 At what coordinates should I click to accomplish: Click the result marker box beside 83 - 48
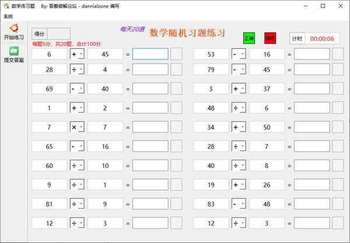[338, 204]
